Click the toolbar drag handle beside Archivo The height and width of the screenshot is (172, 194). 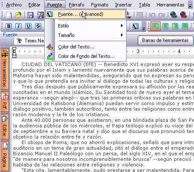pyautogui.click(x=2, y=5)
